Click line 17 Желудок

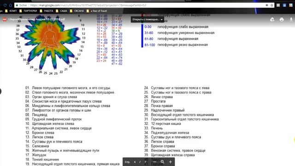36,155
